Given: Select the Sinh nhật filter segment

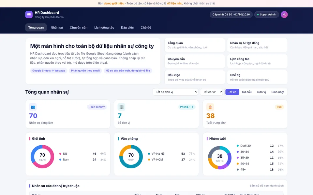Looking at the screenshot, I should point(278,92).
